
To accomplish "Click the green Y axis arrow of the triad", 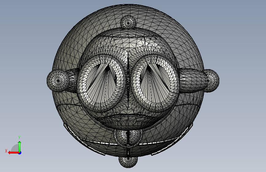I will coord(20,146).
